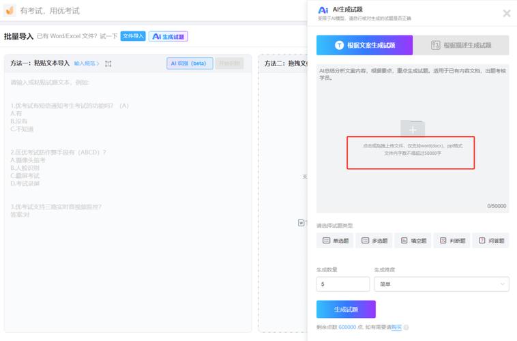
Task: Click into the paste-text import area
Action: coord(128,201)
